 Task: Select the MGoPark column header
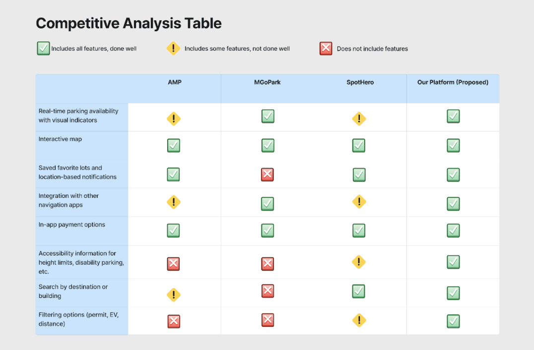(x=267, y=82)
